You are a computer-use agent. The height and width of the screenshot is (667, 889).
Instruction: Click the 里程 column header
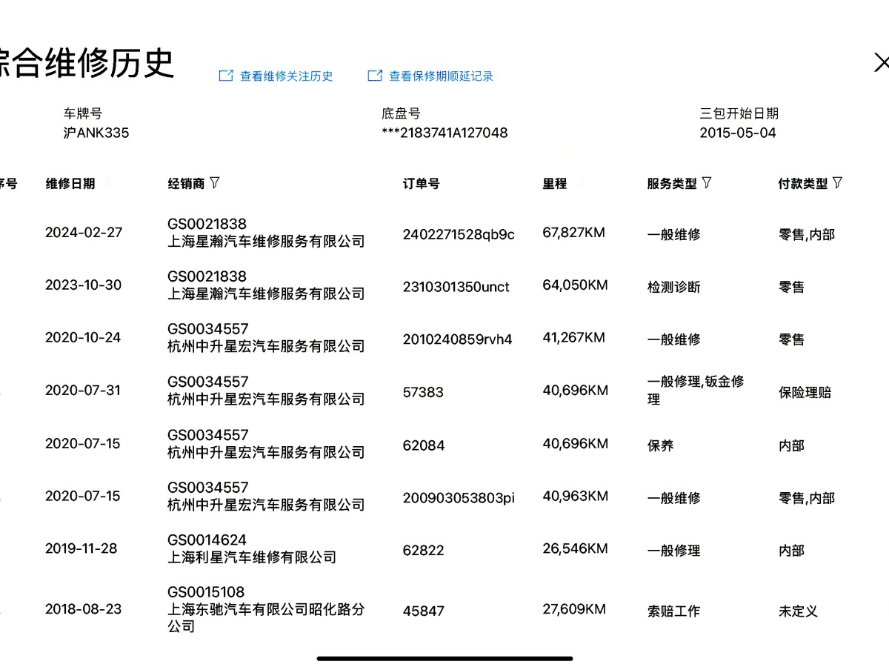pos(554,184)
